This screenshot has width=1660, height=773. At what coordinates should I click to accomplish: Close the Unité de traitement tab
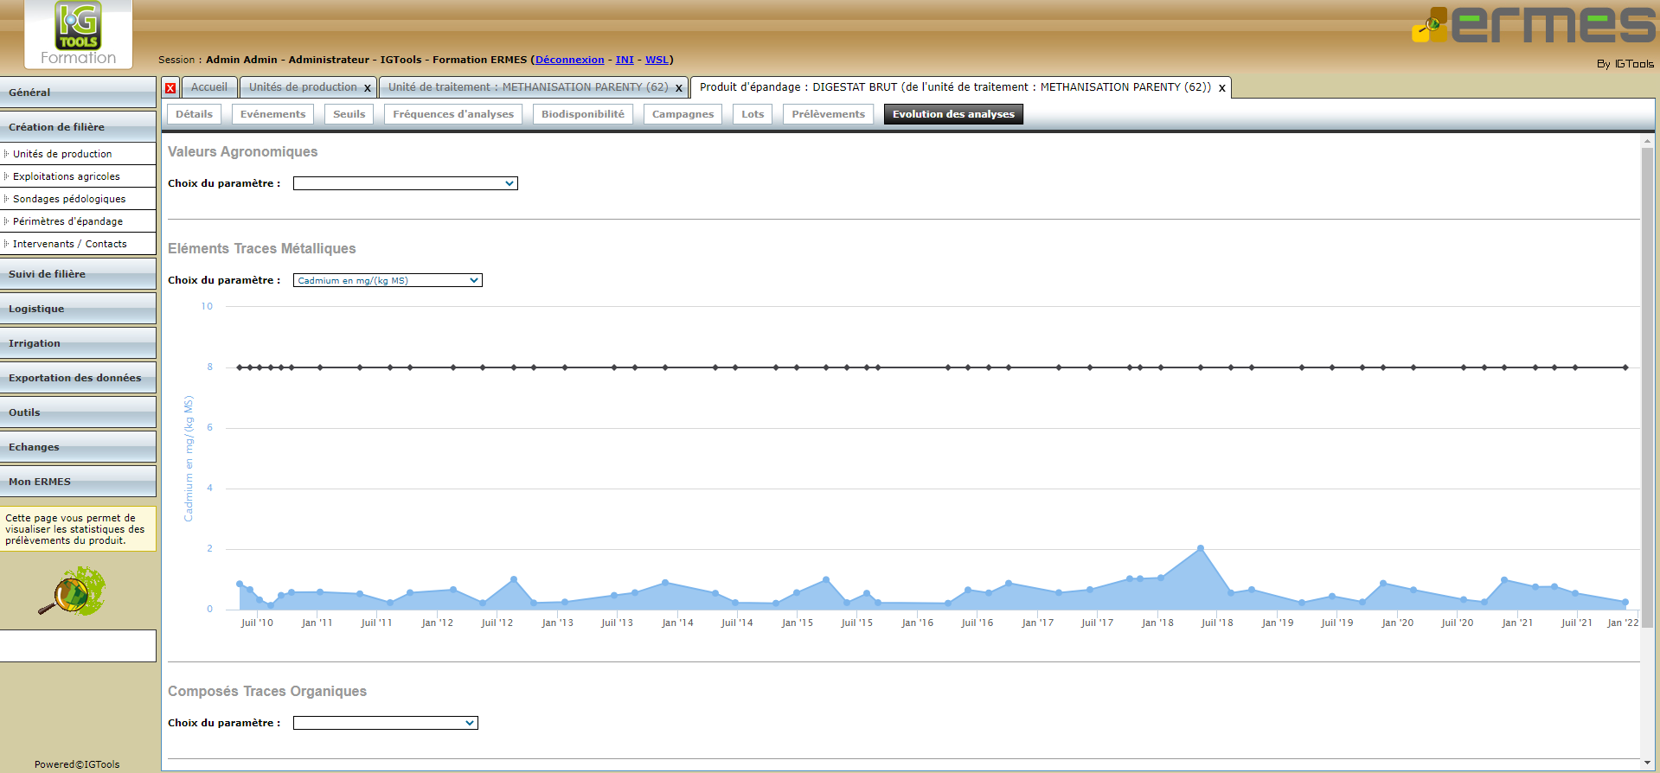(679, 88)
